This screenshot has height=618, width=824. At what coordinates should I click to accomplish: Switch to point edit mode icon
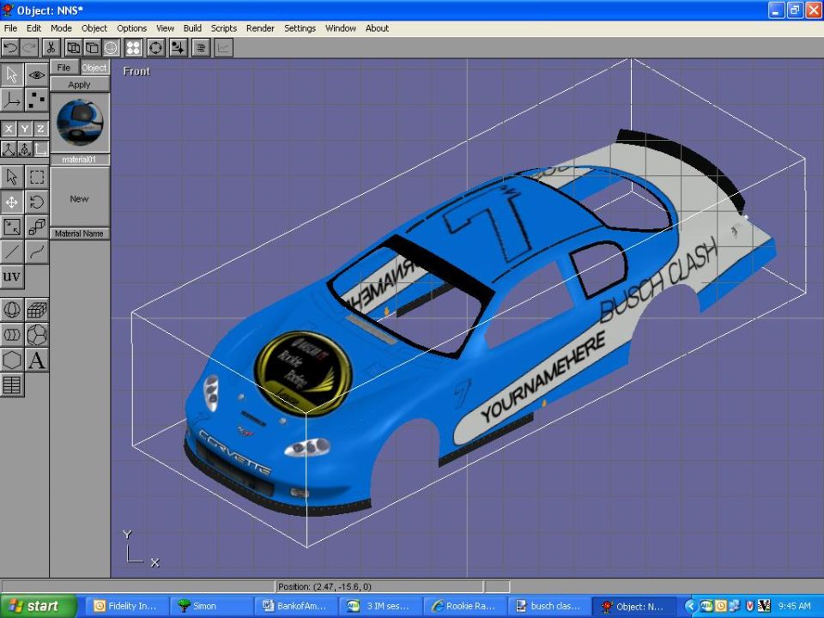pos(36,100)
